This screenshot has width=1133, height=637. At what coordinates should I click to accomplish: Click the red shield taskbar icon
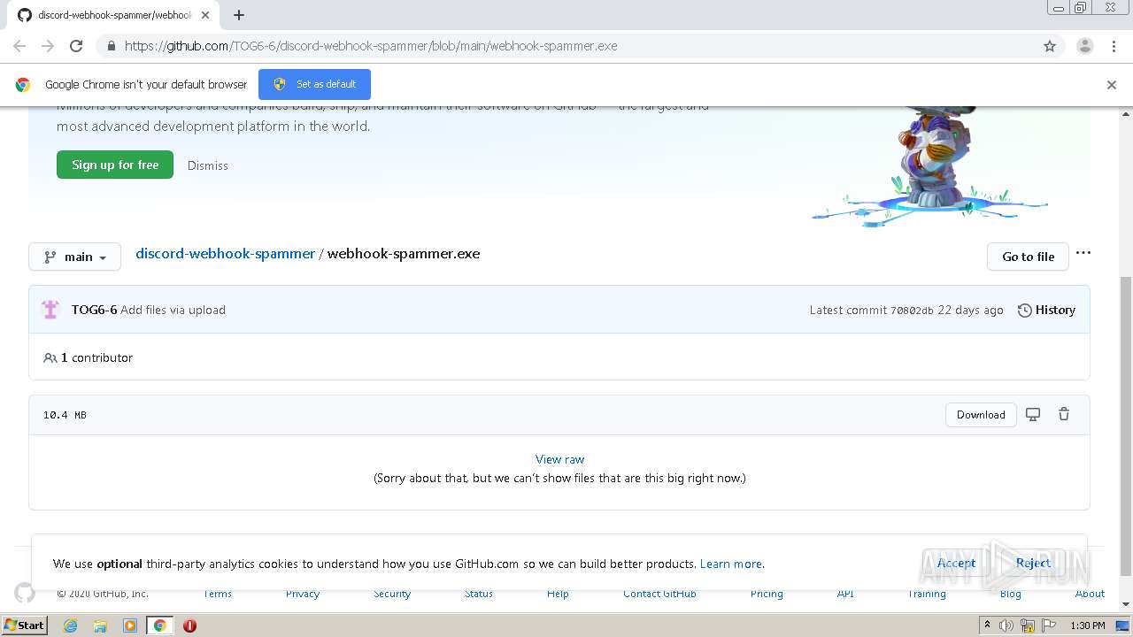189,625
